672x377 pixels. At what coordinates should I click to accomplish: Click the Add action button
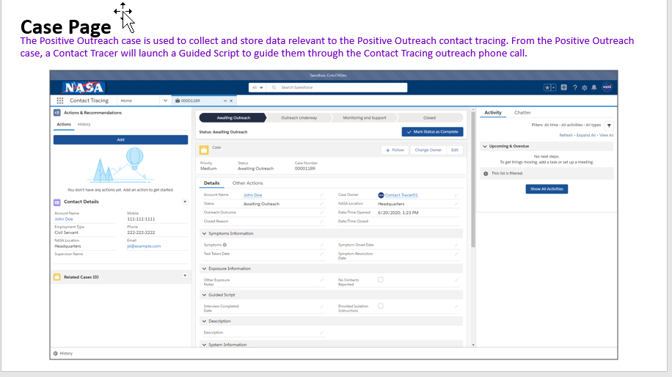click(120, 139)
